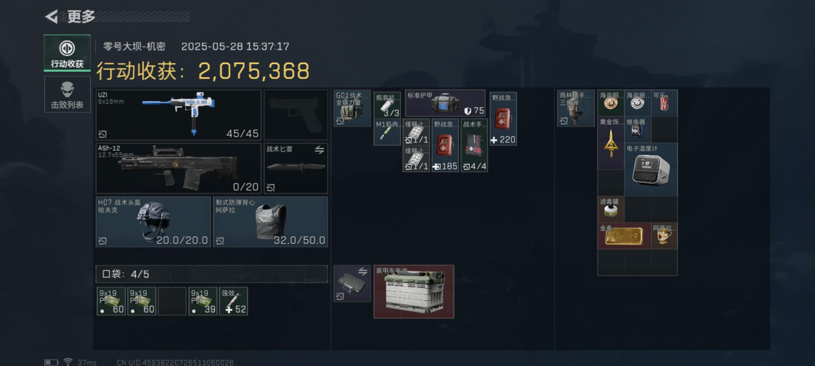The image size is (815, 366).
Task: Click the empty pistol slot
Action: click(296, 115)
